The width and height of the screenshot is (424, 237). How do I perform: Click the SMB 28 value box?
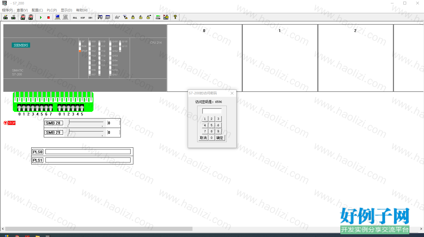tap(114, 123)
